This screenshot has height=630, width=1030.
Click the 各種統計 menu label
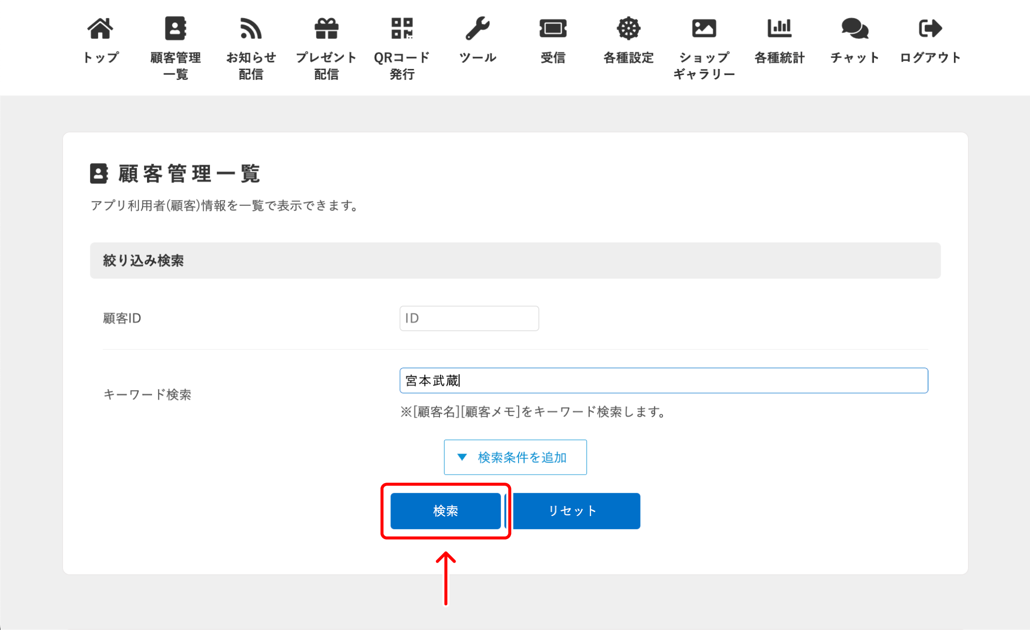click(779, 58)
